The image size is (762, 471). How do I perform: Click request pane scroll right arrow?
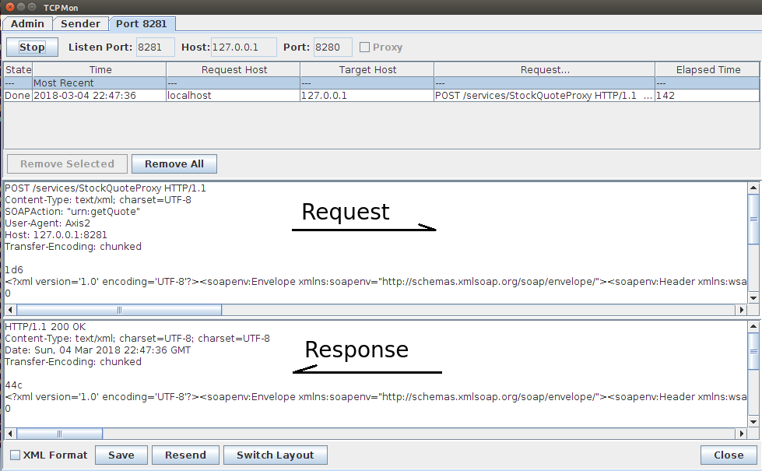tap(741, 310)
